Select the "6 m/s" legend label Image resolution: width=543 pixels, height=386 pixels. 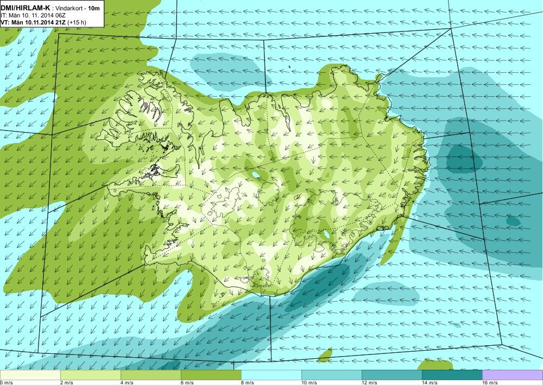pyautogui.click(x=187, y=383)
